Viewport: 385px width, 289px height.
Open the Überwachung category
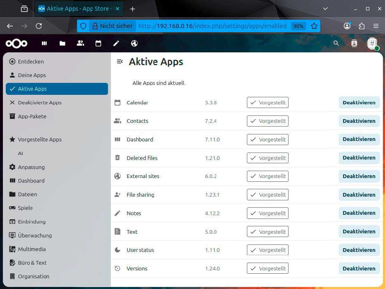pos(57,235)
